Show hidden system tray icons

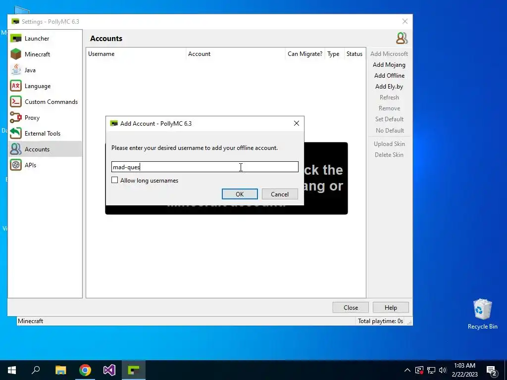tap(407, 370)
